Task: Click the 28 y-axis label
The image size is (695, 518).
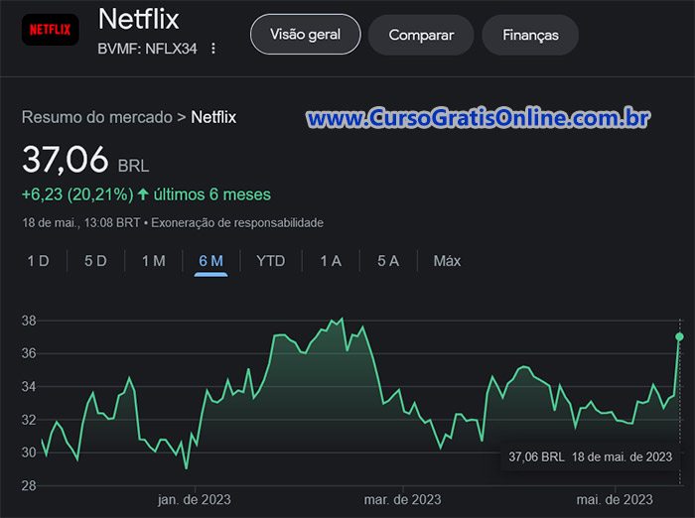Action: pos(29,485)
